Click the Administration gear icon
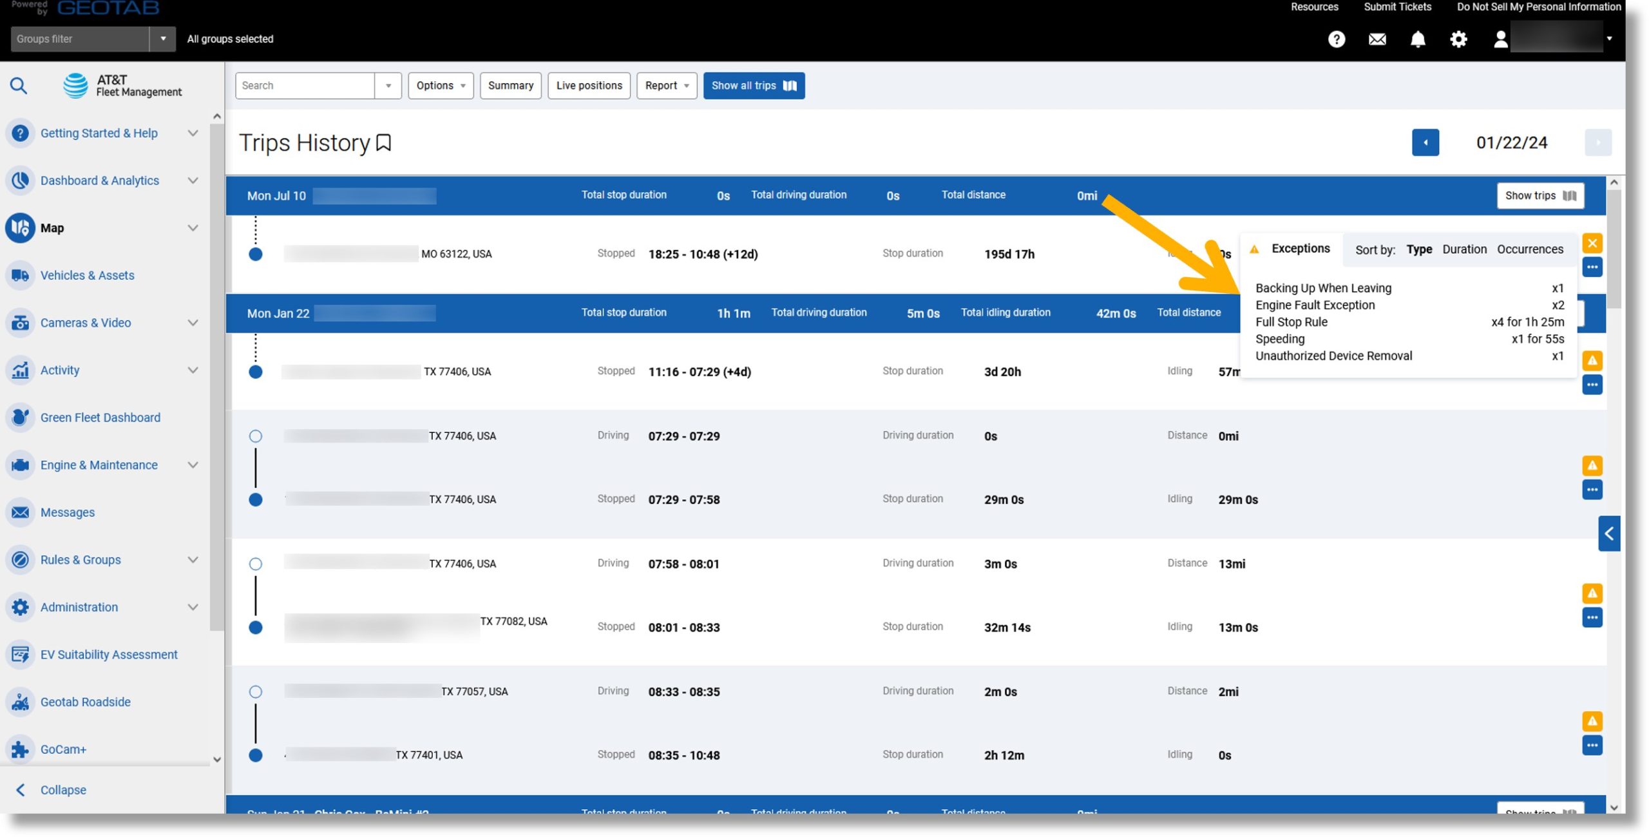 coord(20,607)
